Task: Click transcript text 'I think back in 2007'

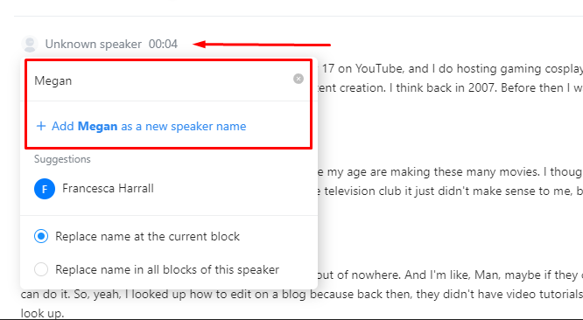Action: click(443, 88)
